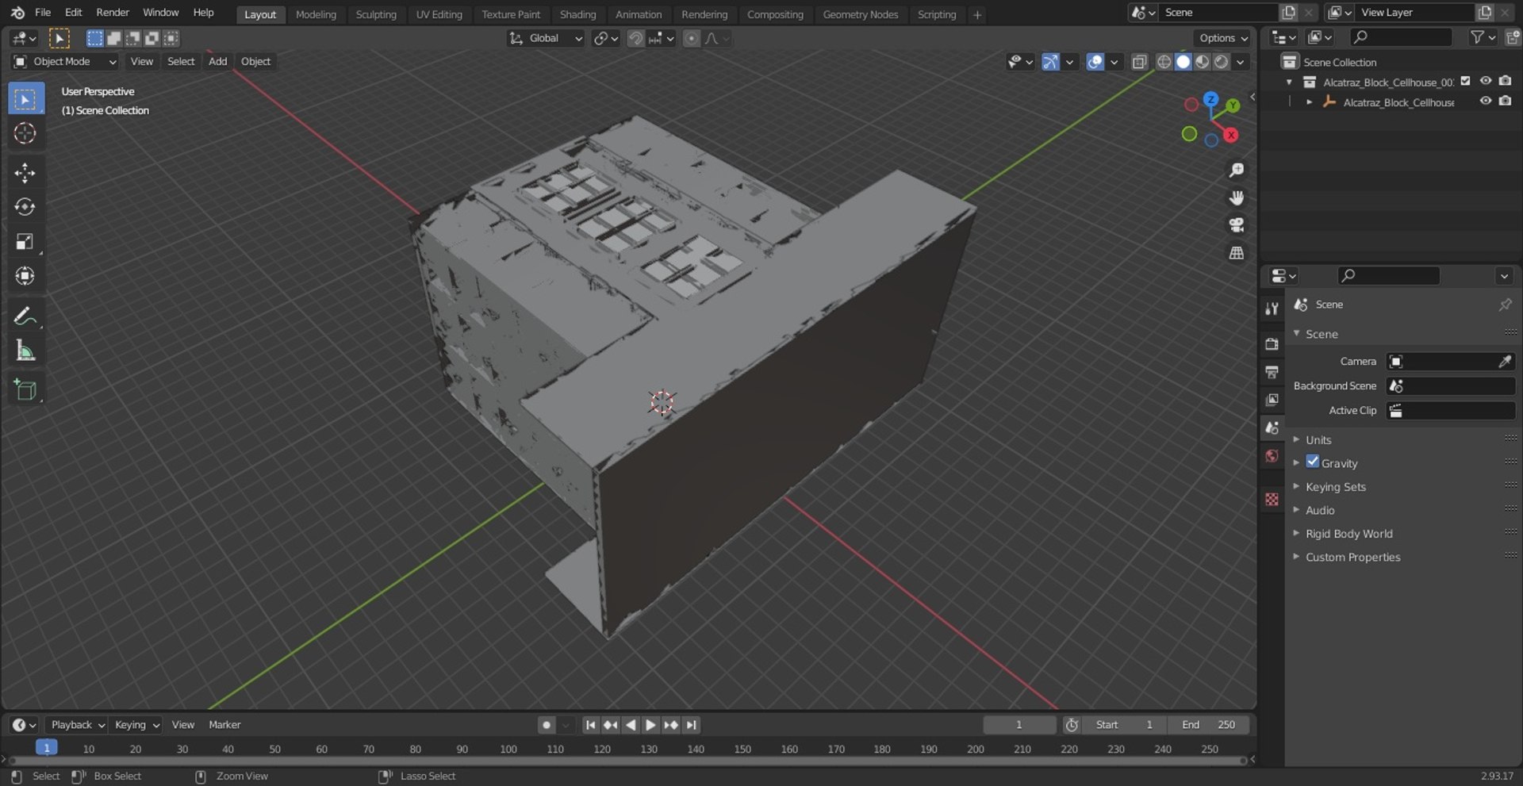Select the Cursor tool in toolbar
Screen dimensions: 1523x786
(x=25, y=133)
